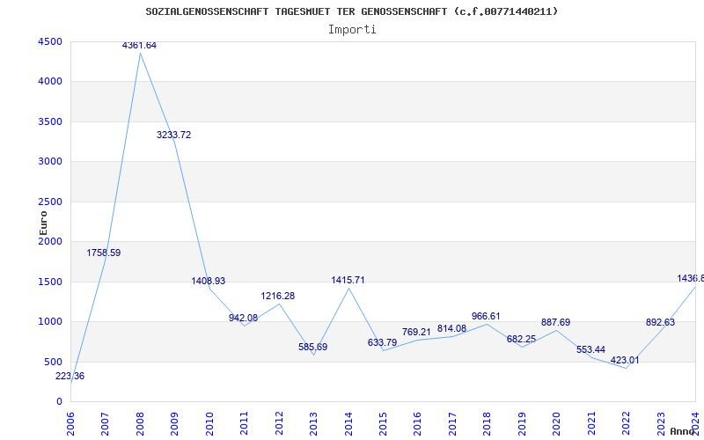The width and height of the screenshot is (704, 440).
Task: Click the x-axis year 2011
Action: (x=244, y=423)
